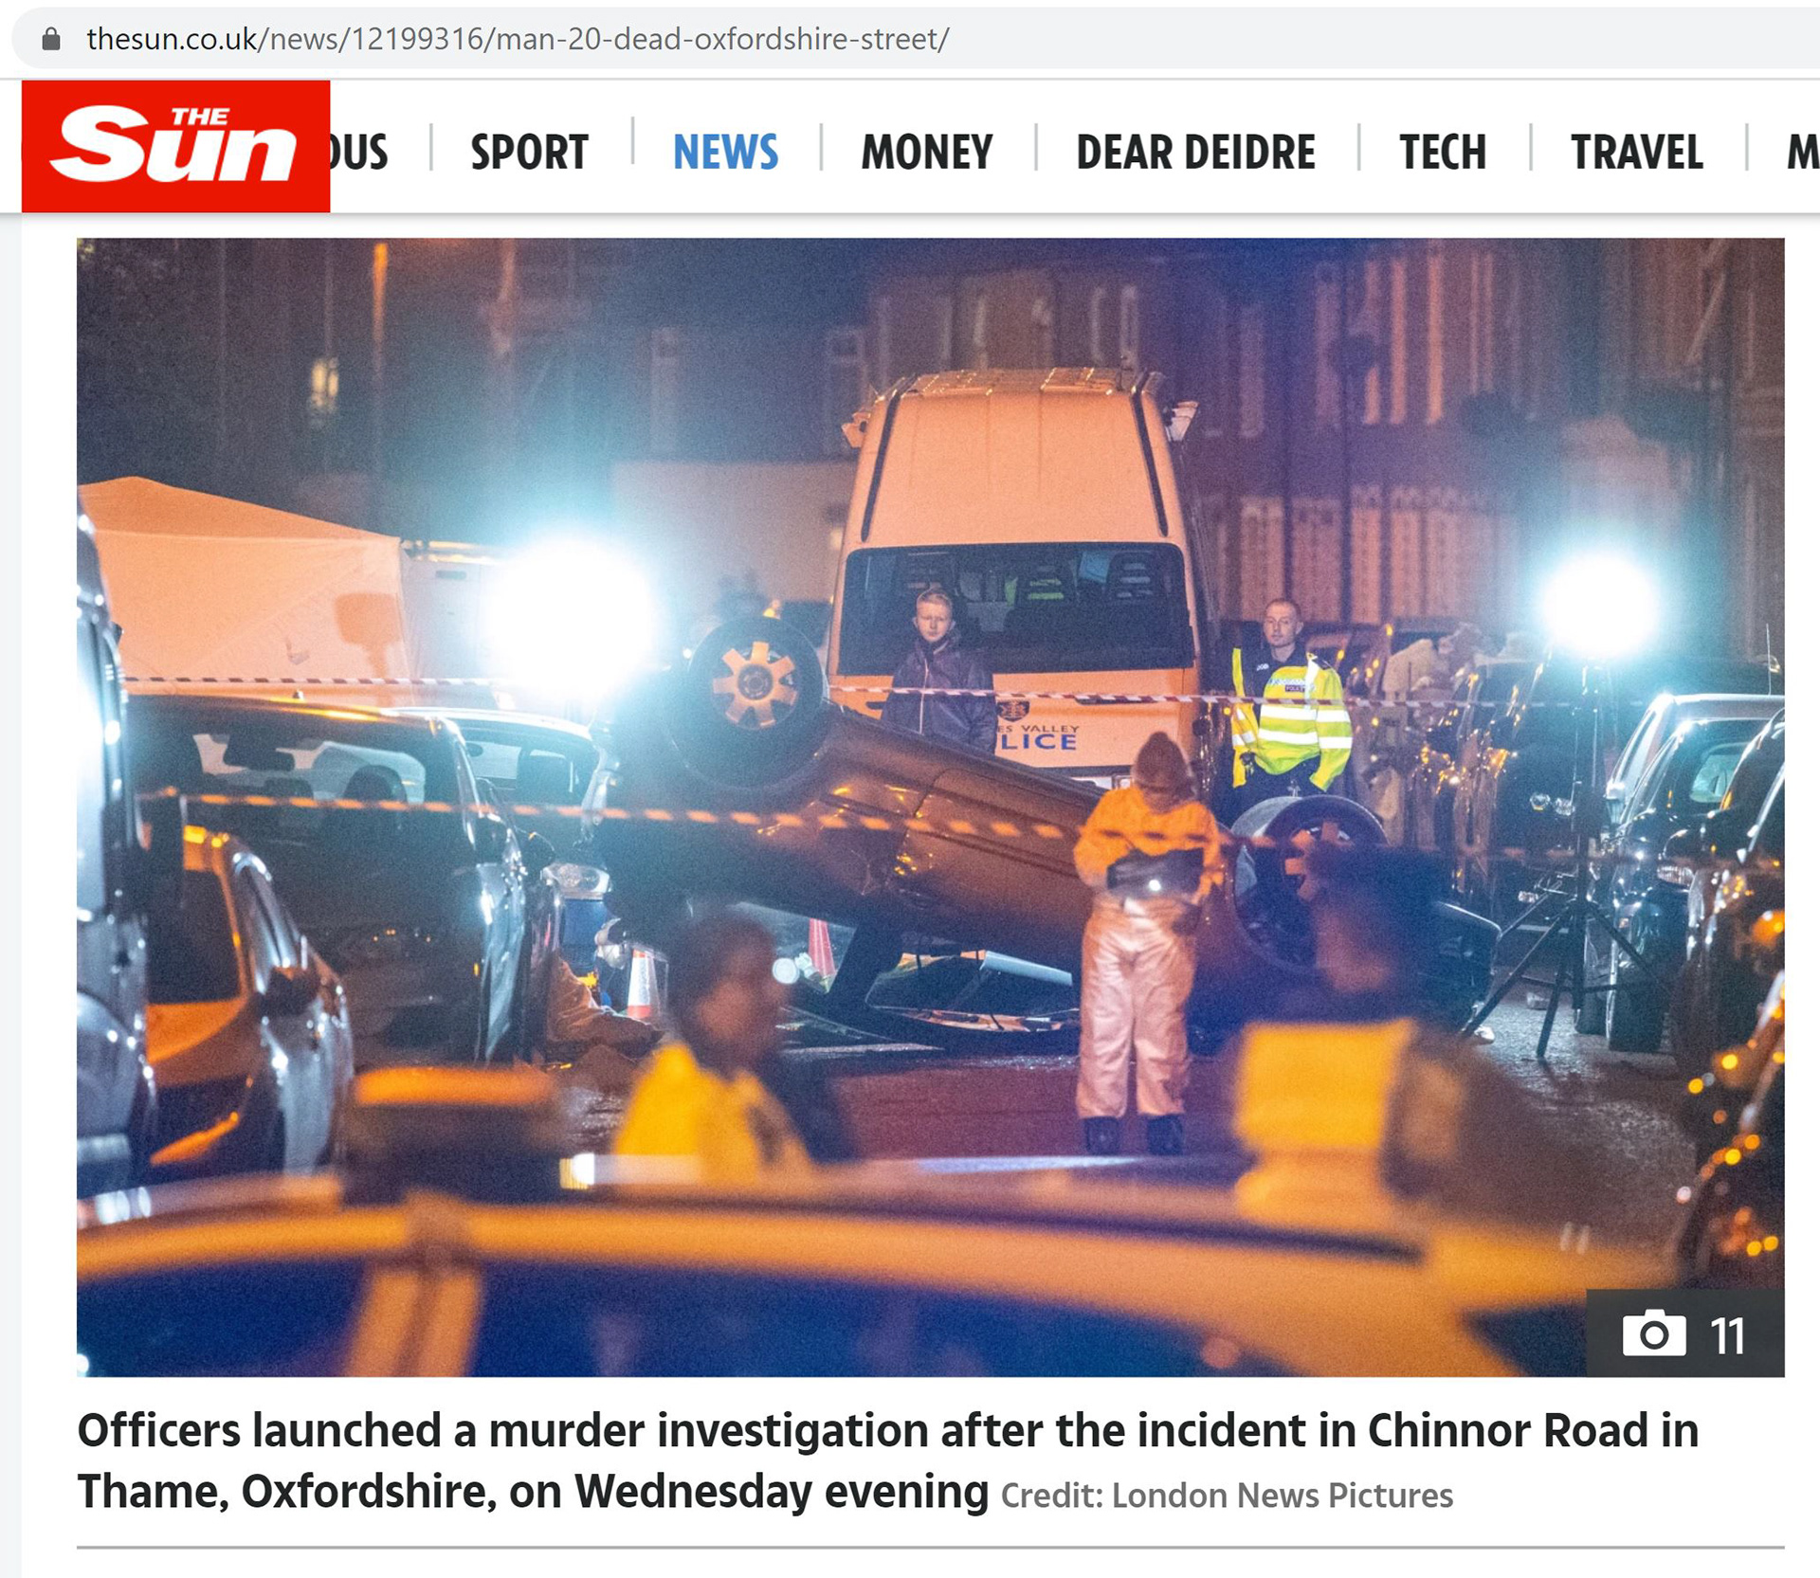Go to the Money section
Image resolution: width=1820 pixels, height=1578 pixels.
pyautogui.click(x=927, y=152)
